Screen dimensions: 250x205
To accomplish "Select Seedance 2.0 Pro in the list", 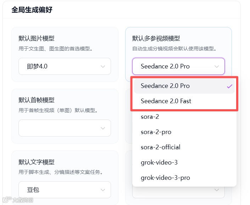I will click(165, 86).
